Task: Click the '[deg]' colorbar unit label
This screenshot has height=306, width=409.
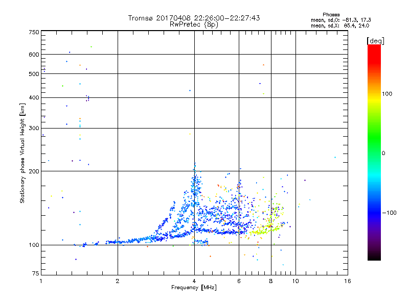Action: click(375, 41)
